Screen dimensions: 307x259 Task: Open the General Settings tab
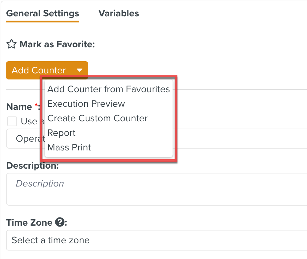tap(42, 13)
